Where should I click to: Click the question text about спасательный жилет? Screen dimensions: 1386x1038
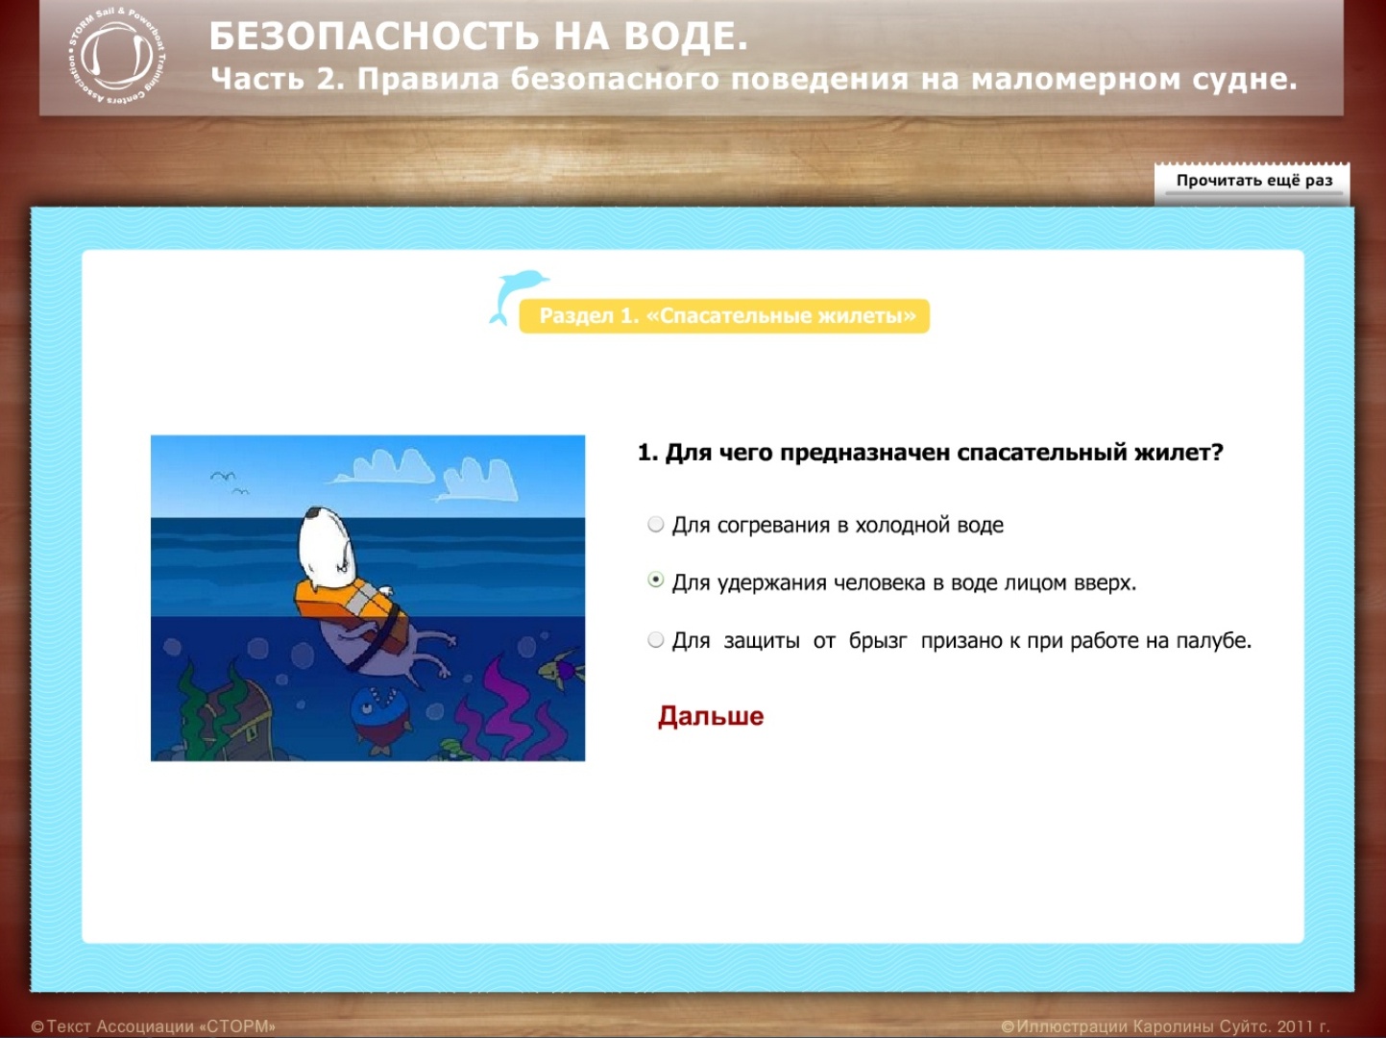(930, 453)
